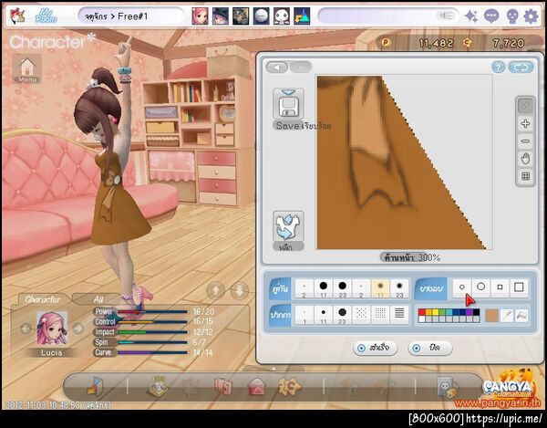Open the chat bubble icon

pyautogui.click(x=491, y=16)
